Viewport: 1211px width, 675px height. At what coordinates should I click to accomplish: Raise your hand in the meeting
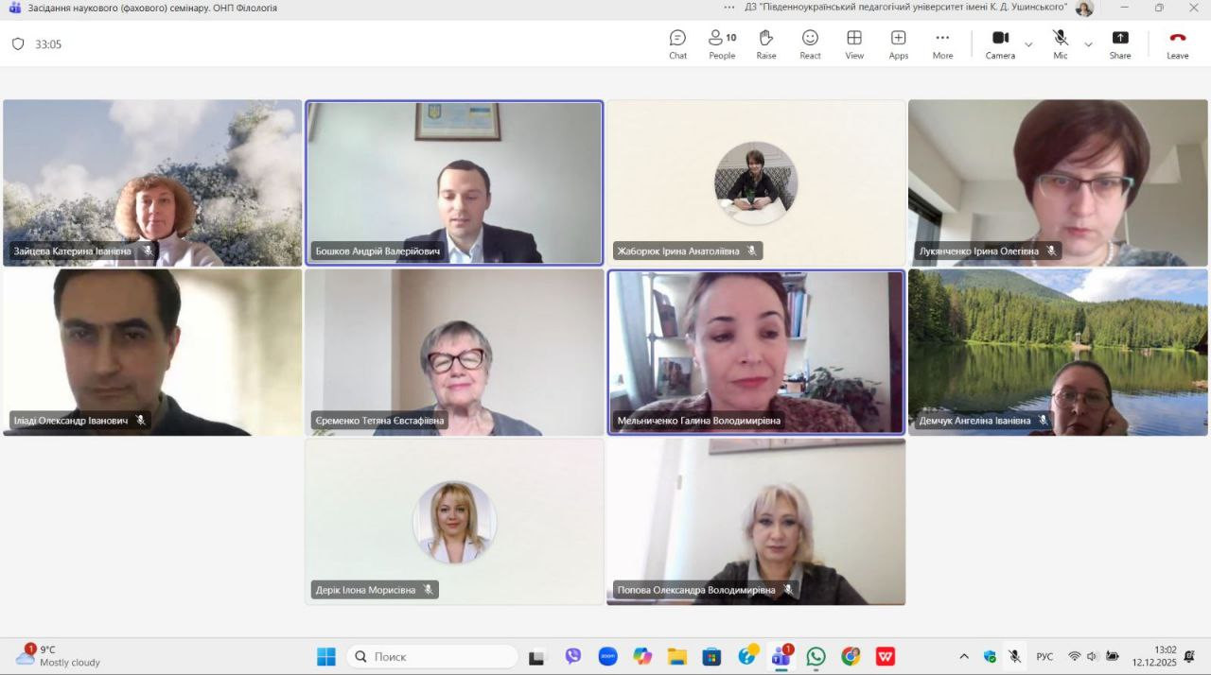[x=765, y=43]
